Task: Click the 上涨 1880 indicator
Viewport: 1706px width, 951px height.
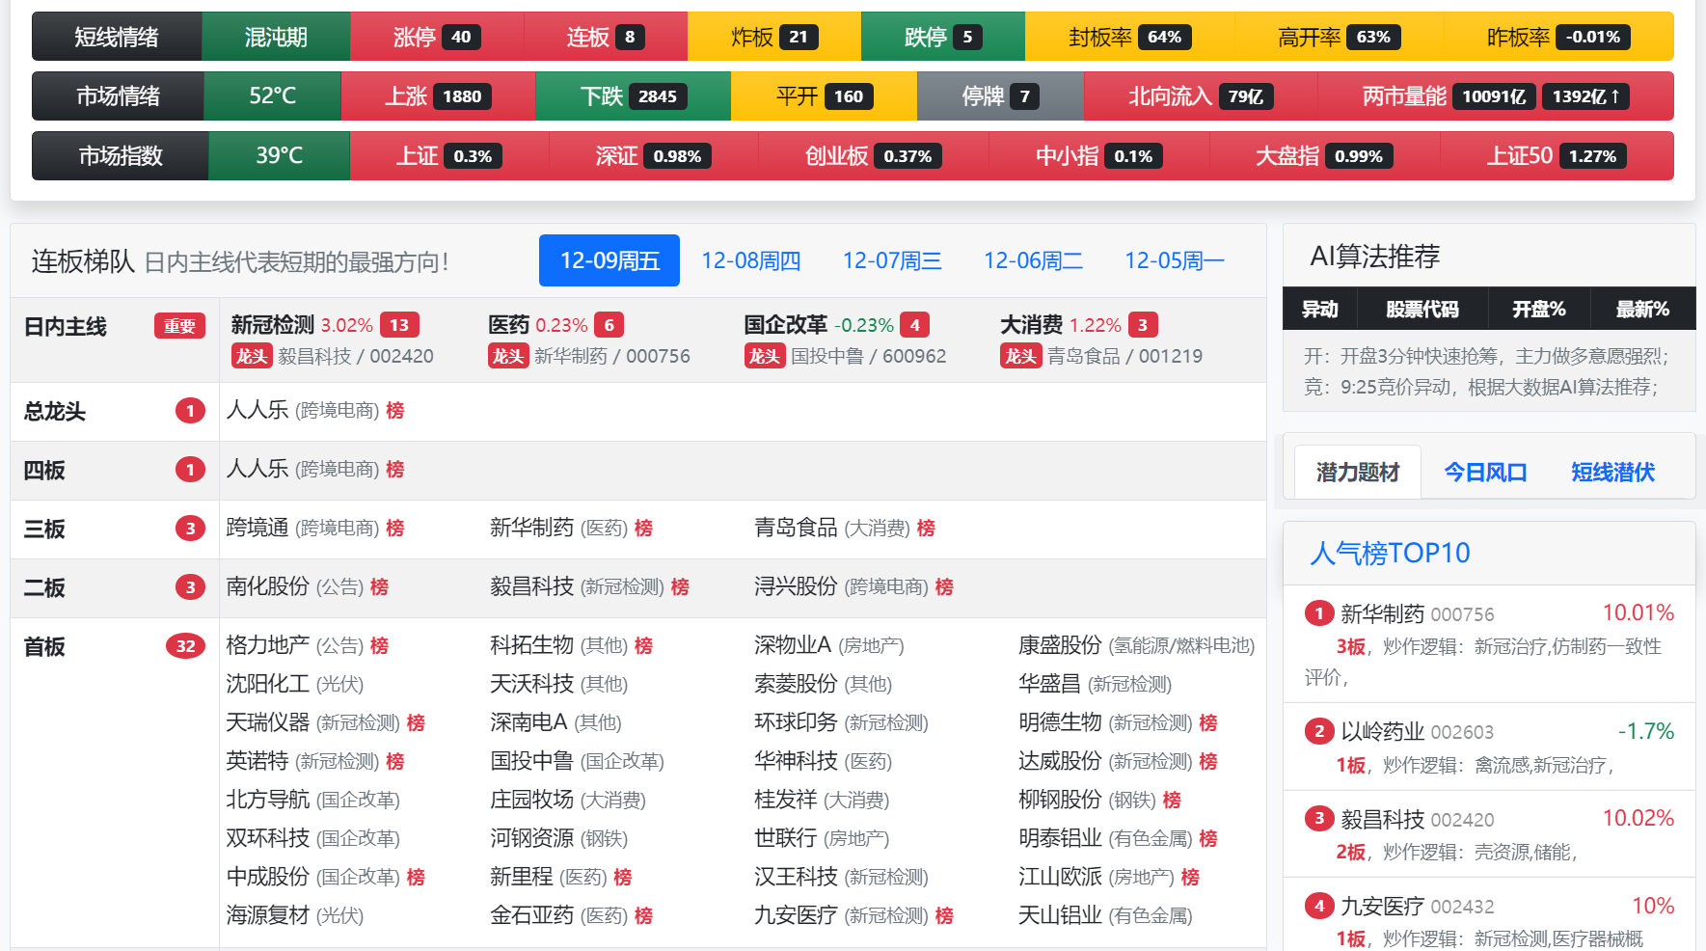Action: (438, 96)
